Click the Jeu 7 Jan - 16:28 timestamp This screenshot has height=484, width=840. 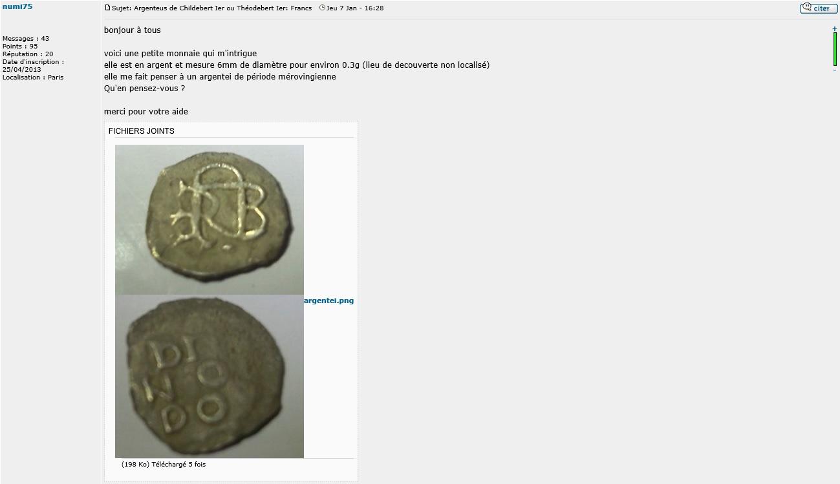tap(355, 8)
